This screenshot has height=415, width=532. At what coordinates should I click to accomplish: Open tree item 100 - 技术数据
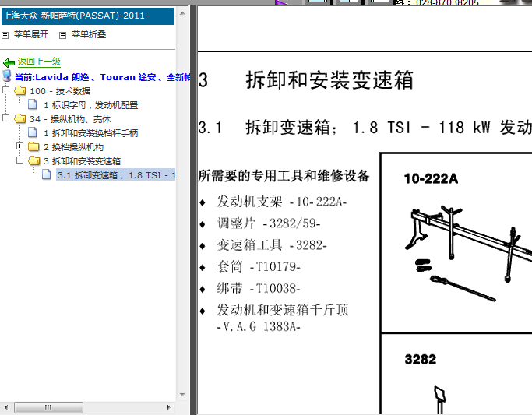tap(60, 91)
